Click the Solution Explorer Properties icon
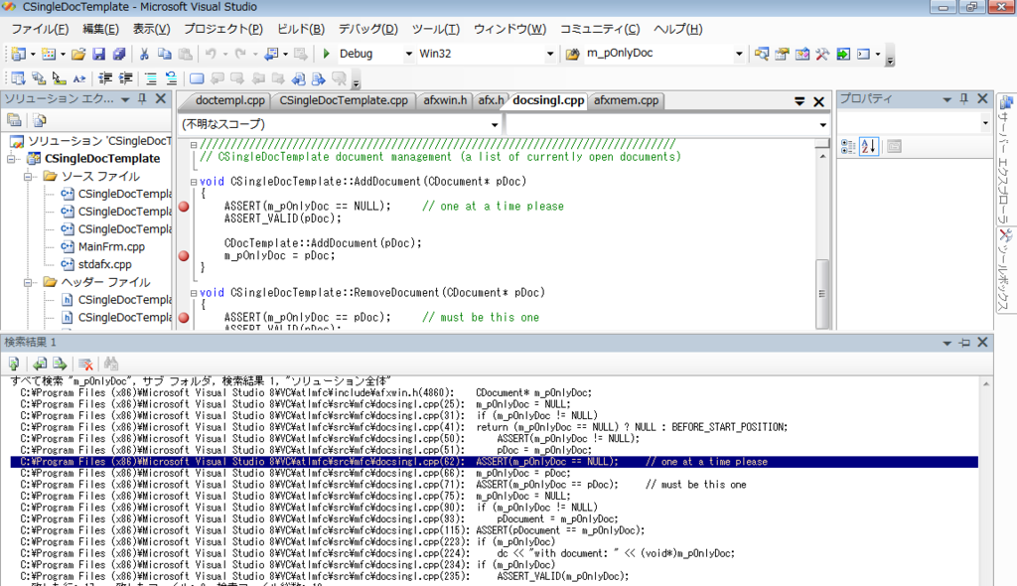Viewport: 1017px width, 586px height. [x=14, y=120]
